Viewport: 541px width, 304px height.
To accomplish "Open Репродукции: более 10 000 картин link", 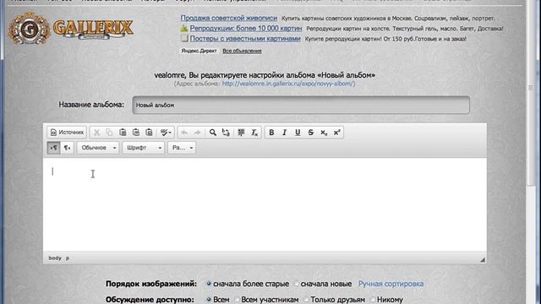I will 246,28.
